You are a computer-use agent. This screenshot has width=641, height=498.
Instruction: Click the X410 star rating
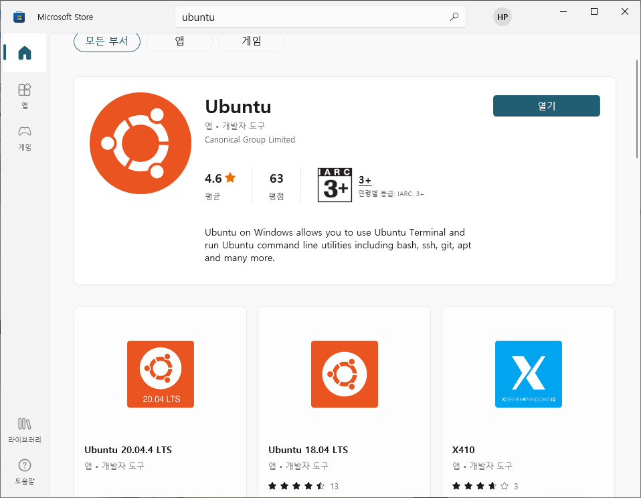[x=480, y=486]
